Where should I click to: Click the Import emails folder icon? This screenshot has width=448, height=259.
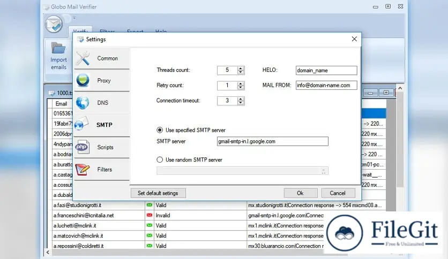pos(58,48)
